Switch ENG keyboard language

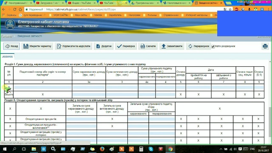coord(252,149)
